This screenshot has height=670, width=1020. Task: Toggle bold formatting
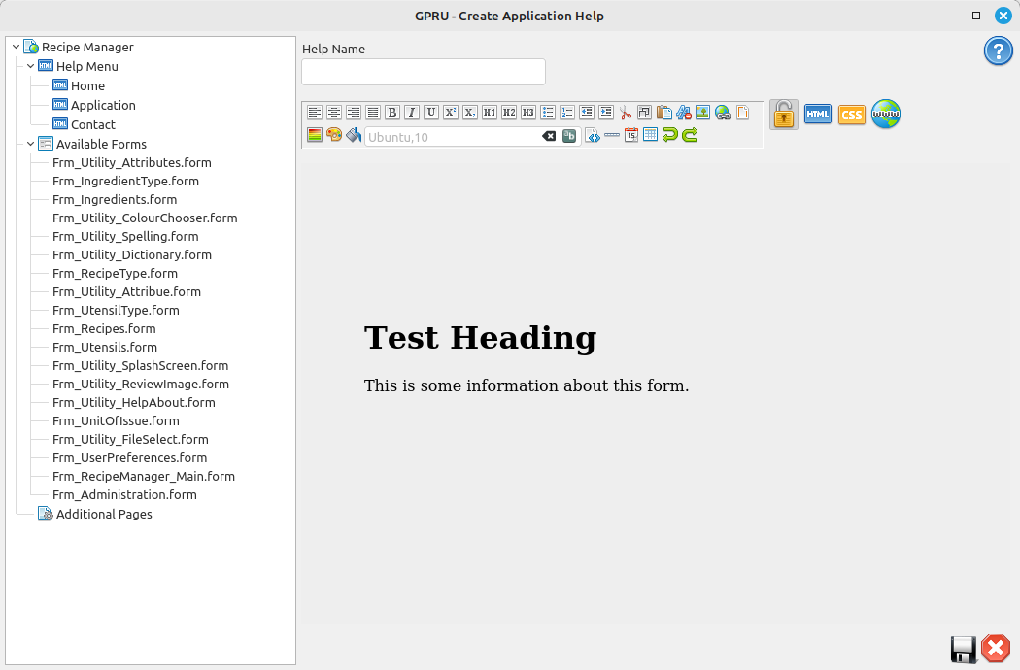pyautogui.click(x=392, y=113)
